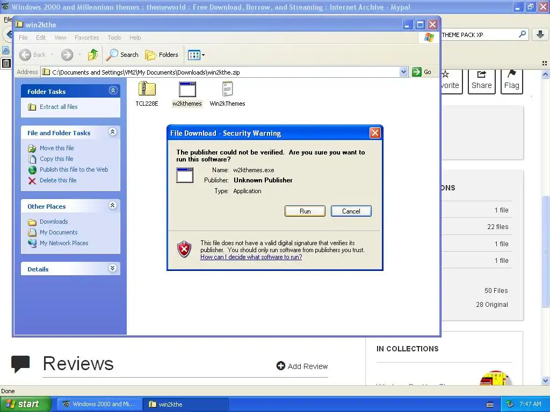Open the Tools menu

114,38
